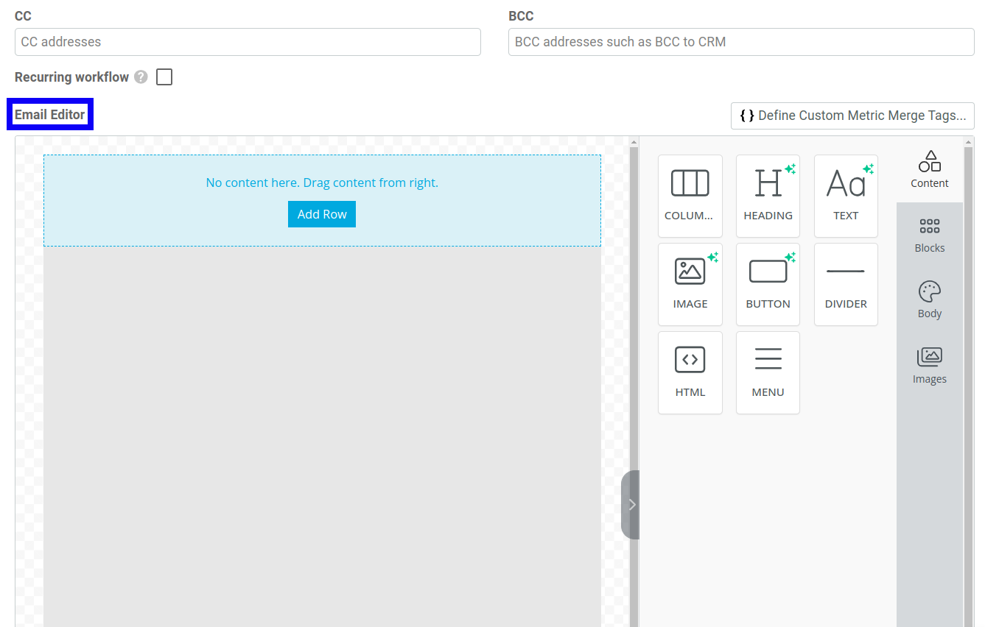Select the Menu content block
Image resolution: width=985 pixels, height=627 pixels.
(x=768, y=372)
